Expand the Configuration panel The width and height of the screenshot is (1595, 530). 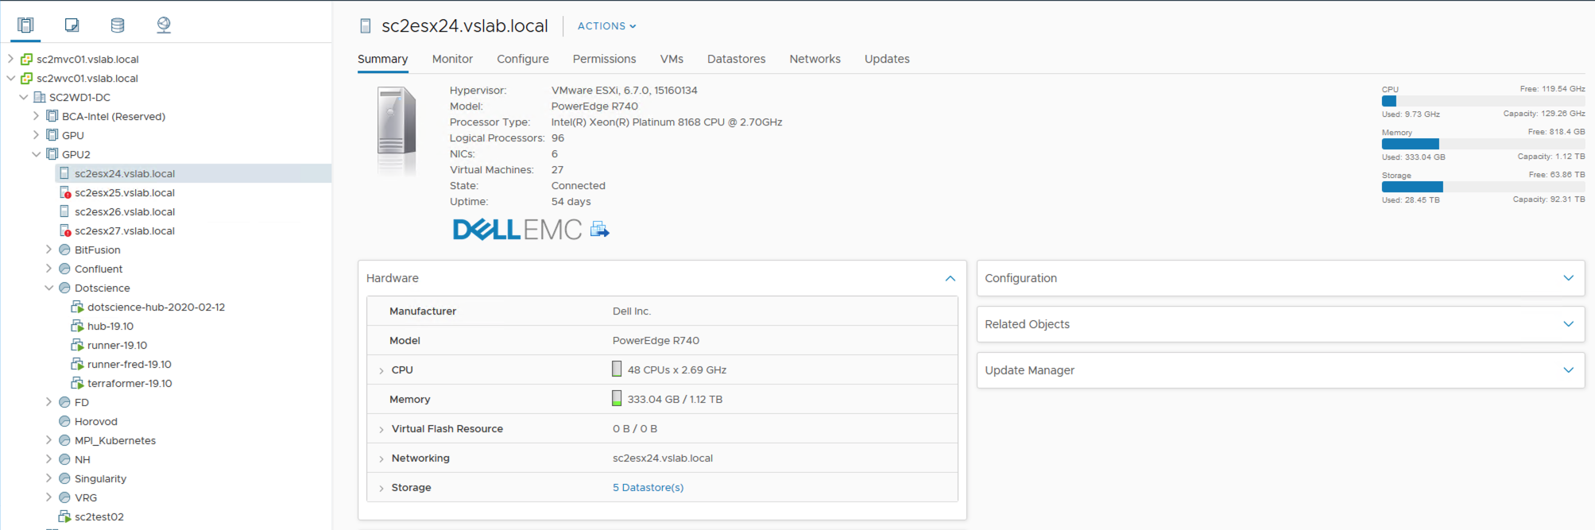tap(1568, 278)
